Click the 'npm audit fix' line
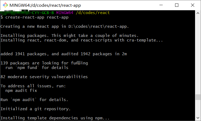 (21, 91)
